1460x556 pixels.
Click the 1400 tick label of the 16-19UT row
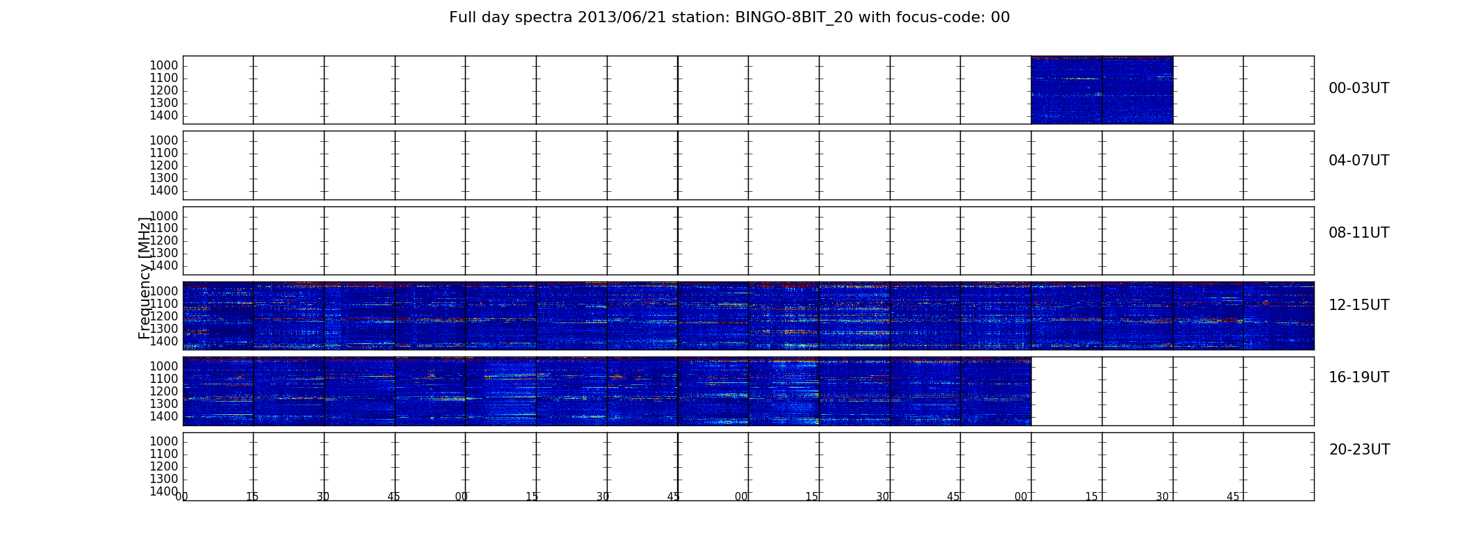pos(164,416)
